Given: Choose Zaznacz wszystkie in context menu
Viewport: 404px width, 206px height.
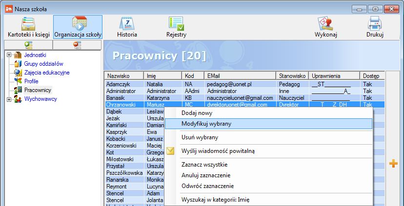Looking at the screenshot, I should [268, 165].
